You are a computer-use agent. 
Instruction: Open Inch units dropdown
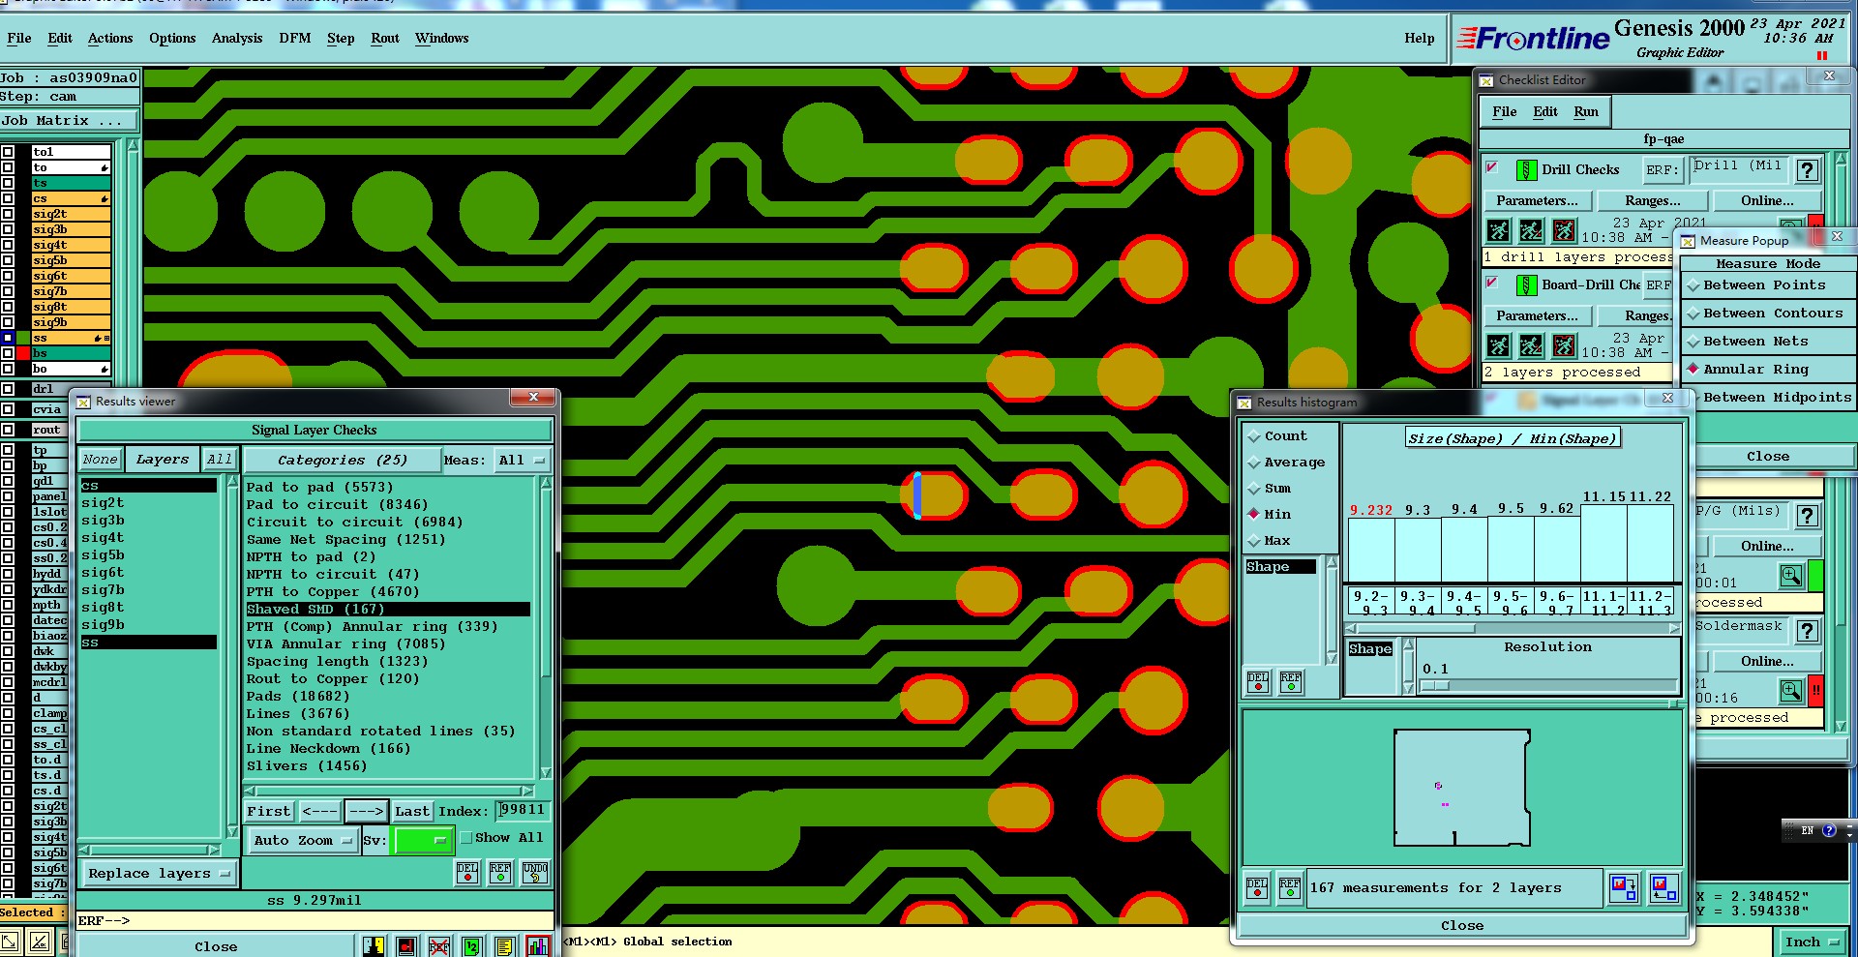pos(1813,942)
